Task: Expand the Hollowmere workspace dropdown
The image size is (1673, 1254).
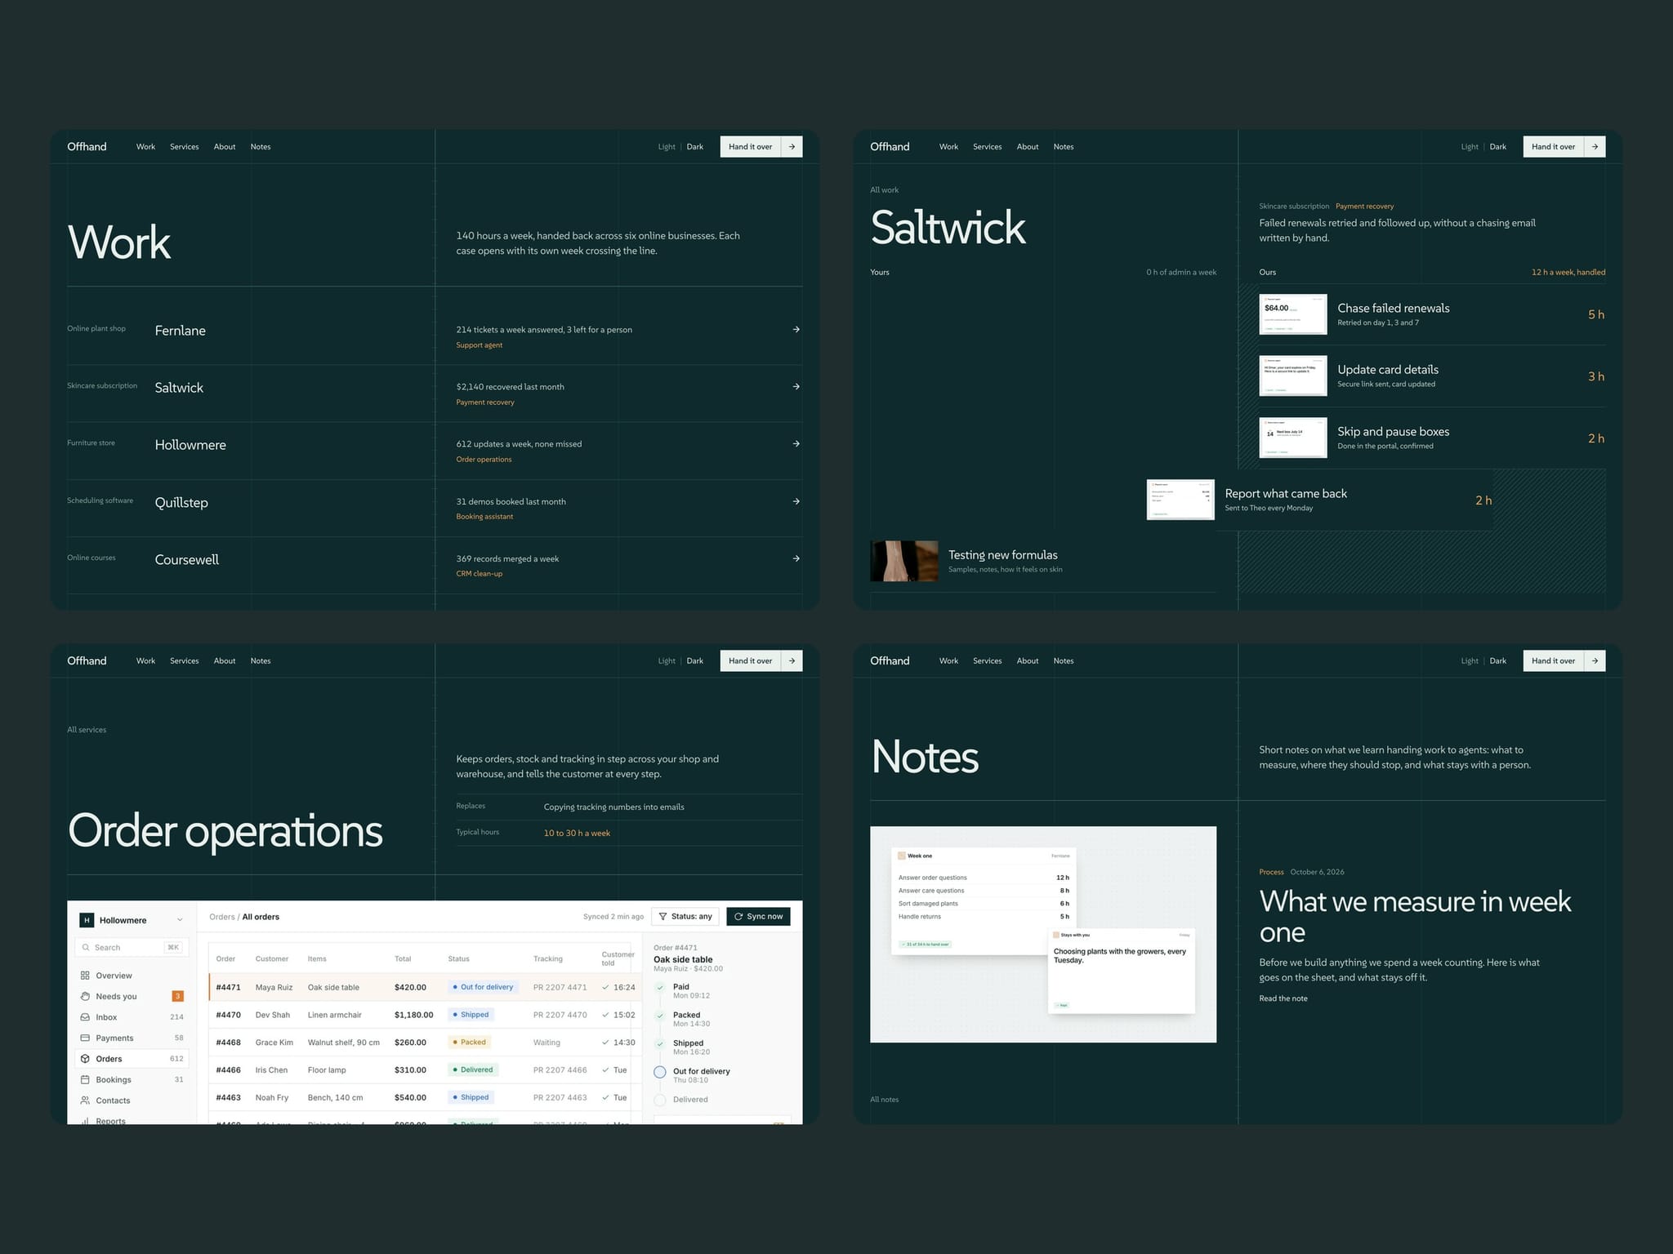Action: 180,920
